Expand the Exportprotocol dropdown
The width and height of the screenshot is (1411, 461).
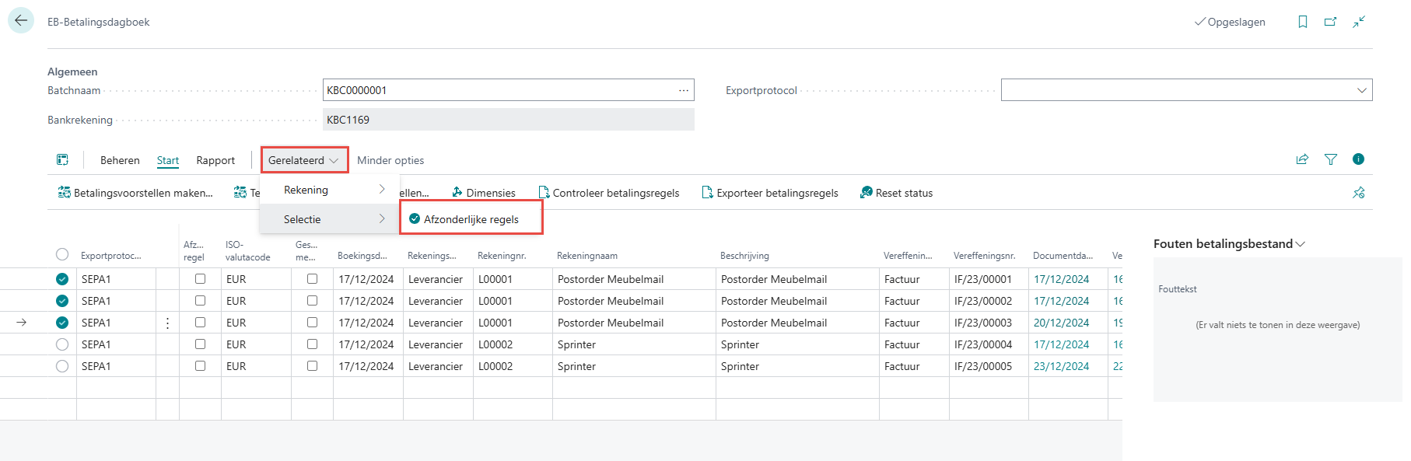coord(1361,90)
